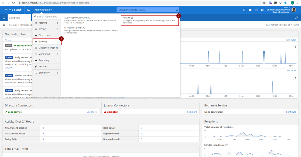Toggle the Authorized Outbounds favorite star
This screenshot has width=301, height=157.
[x=89, y=17]
